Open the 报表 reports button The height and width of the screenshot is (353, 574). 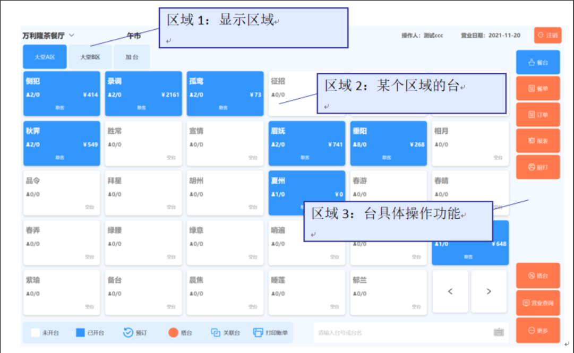tap(538, 141)
